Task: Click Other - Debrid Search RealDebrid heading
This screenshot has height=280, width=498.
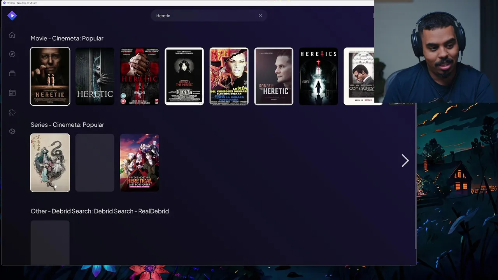Action: (100, 211)
